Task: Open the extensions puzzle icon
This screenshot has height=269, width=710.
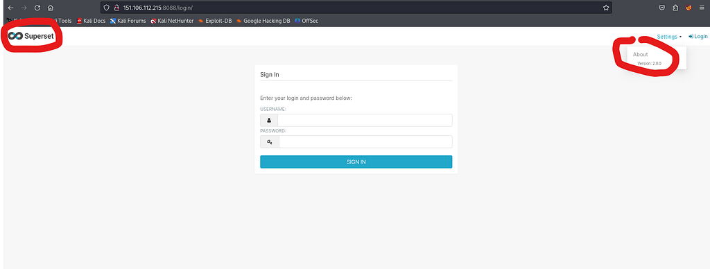Action: [x=675, y=8]
